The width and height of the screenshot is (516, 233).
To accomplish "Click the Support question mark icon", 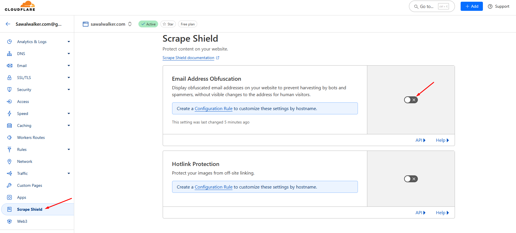I will click(x=490, y=6).
